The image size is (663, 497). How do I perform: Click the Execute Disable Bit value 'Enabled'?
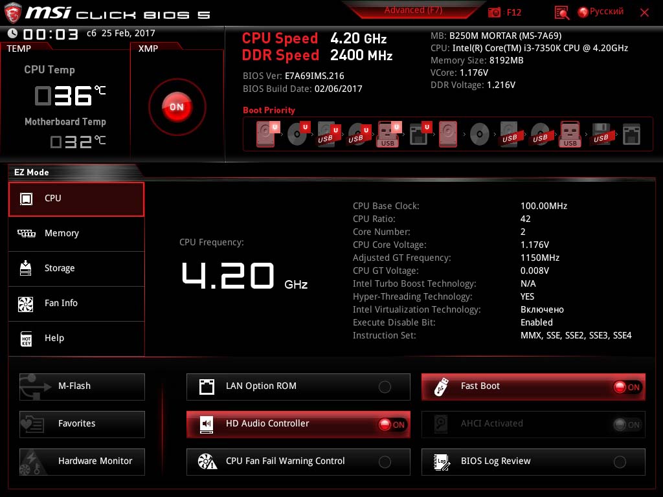pyautogui.click(x=537, y=322)
